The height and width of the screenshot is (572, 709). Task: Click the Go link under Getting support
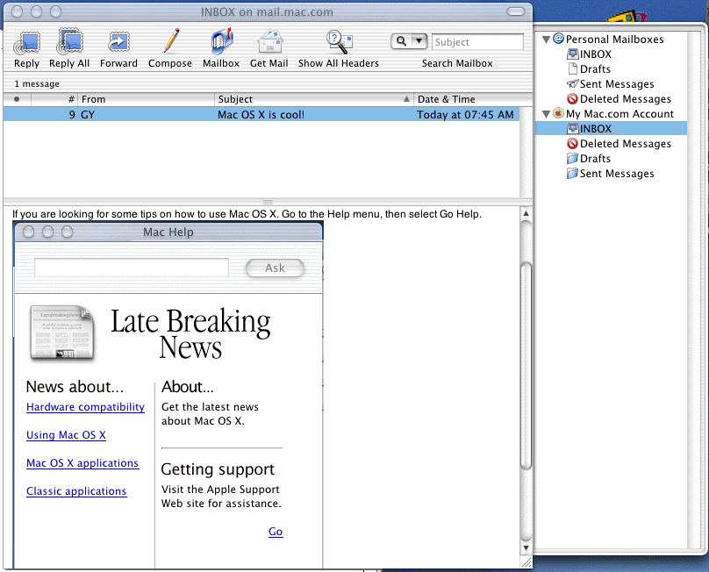[276, 532]
